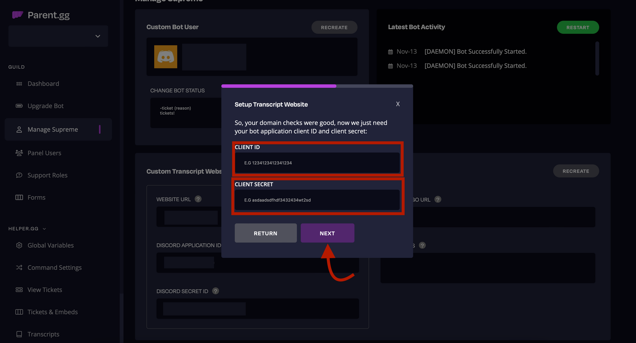636x343 pixels.
Task: Click the View Tickets ticket icon
Action: (x=19, y=290)
